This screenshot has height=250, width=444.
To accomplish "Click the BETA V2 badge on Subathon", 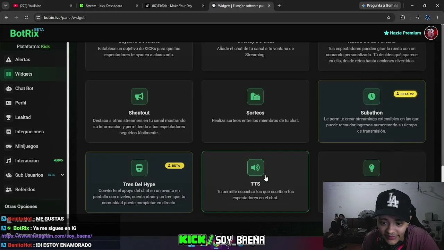I will point(405,94).
